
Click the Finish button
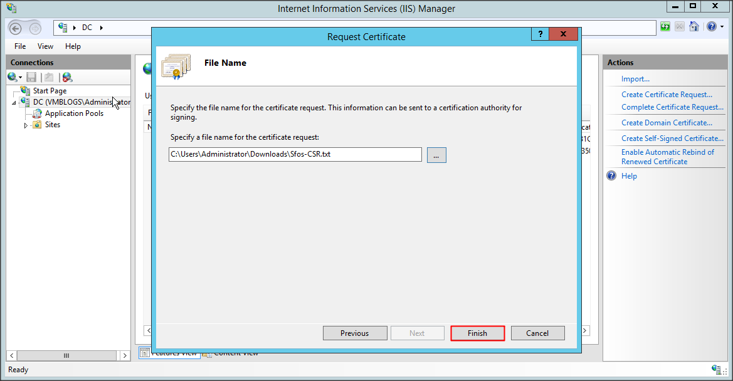(477, 333)
